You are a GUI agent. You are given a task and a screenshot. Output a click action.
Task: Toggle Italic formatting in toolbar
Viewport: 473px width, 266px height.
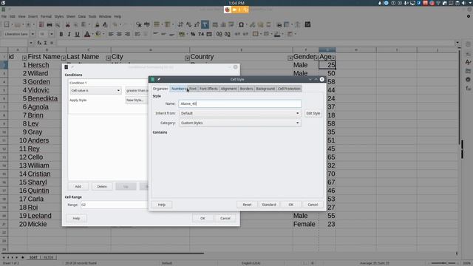(69, 34)
